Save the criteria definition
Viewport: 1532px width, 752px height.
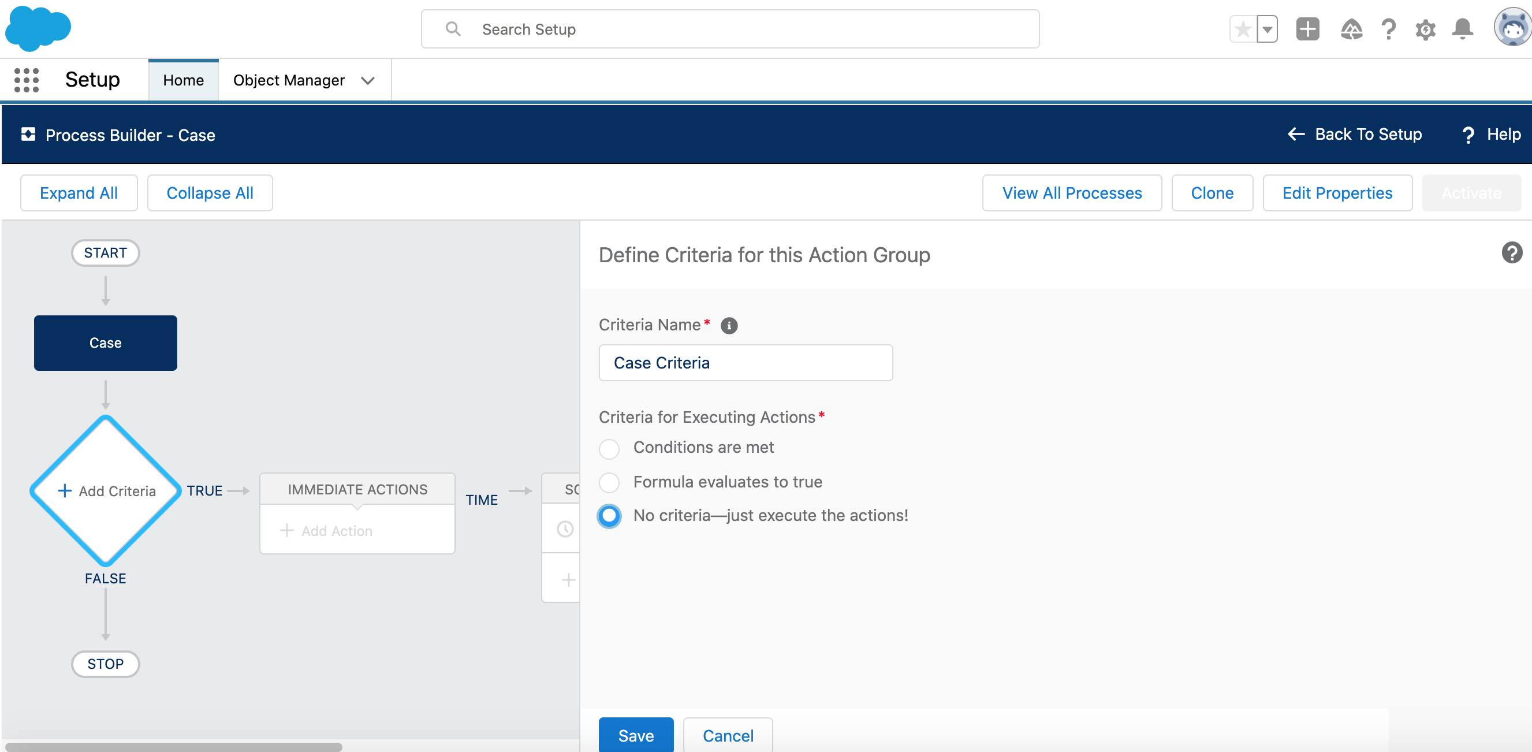(636, 735)
